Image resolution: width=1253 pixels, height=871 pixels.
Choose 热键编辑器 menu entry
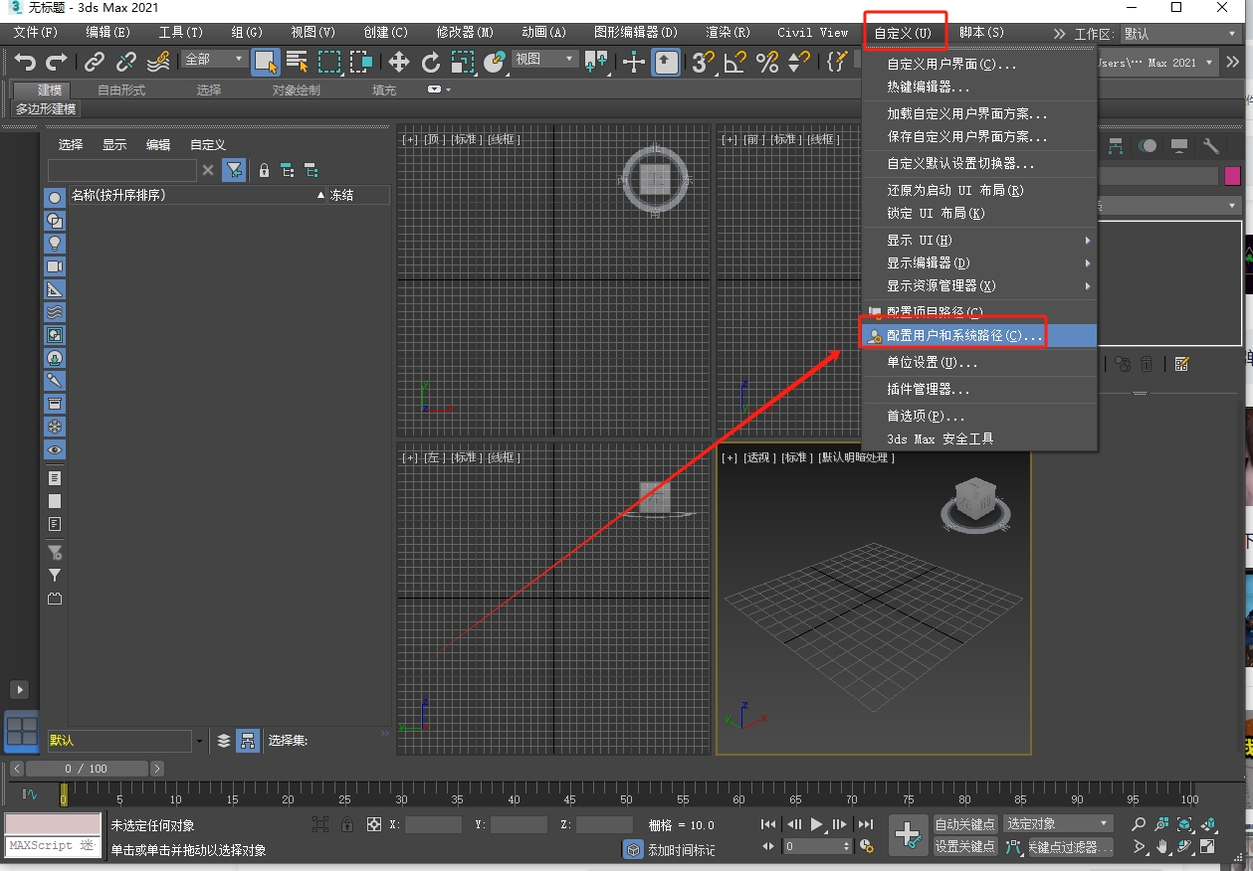tap(979, 87)
